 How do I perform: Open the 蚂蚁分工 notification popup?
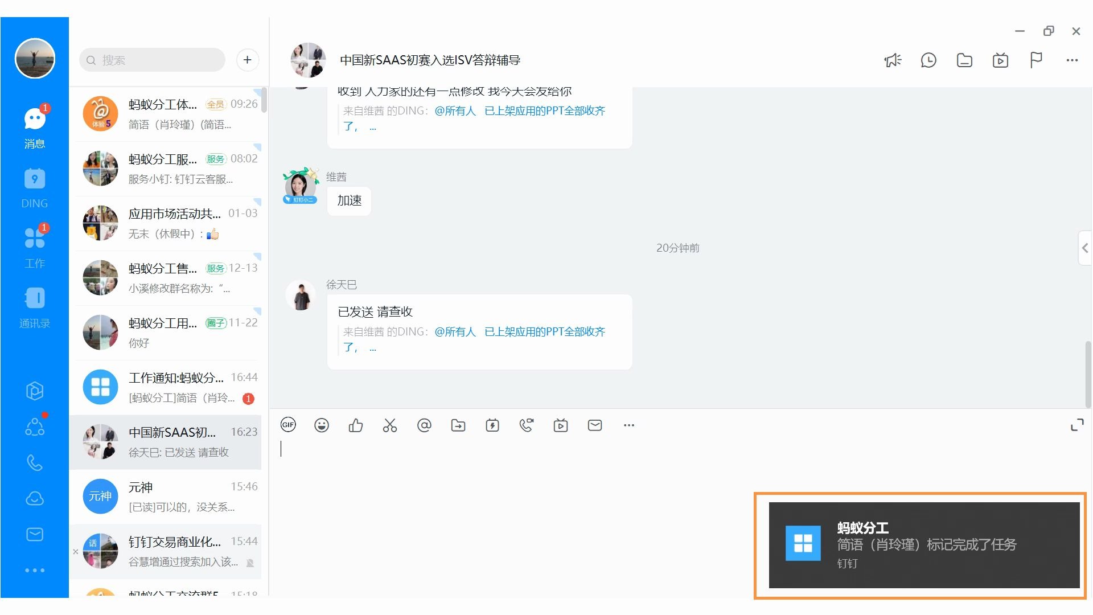click(924, 545)
